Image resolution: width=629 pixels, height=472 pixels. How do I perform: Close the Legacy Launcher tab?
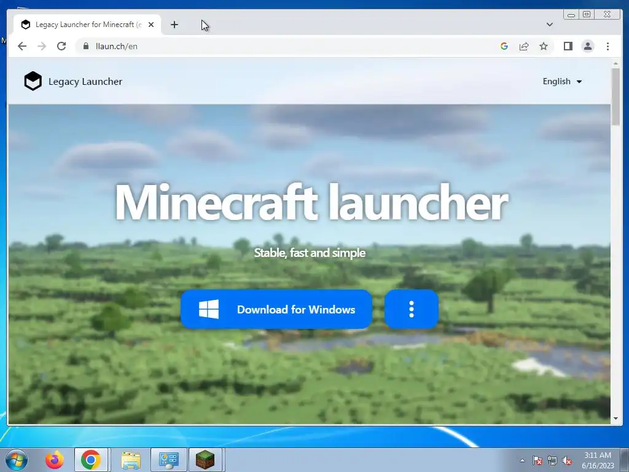tap(151, 25)
